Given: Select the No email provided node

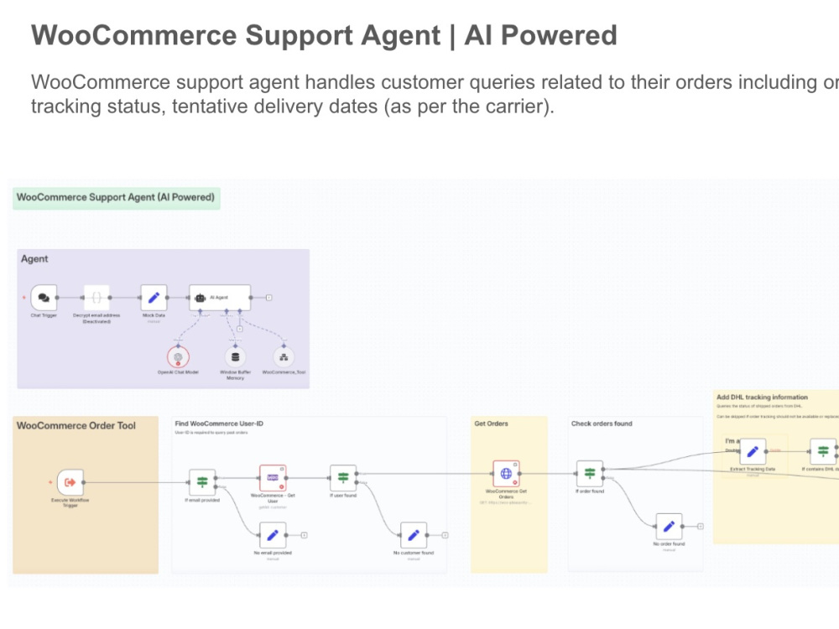Looking at the screenshot, I should point(273,535).
